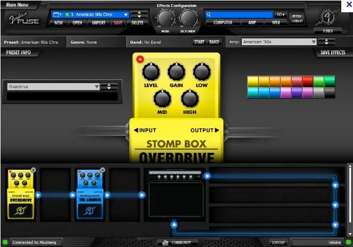Click the SAVE EFFECTS button
This screenshot has width=353, height=247.
point(333,53)
